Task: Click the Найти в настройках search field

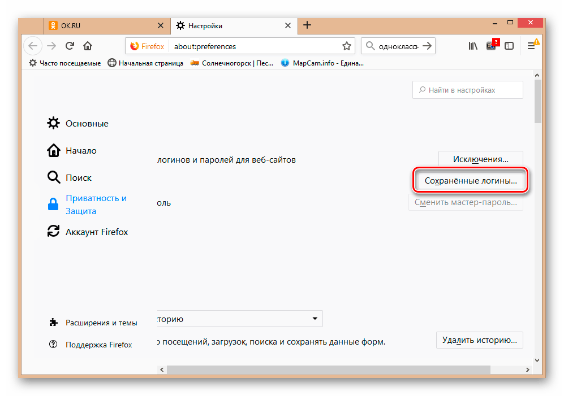Action: [468, 90]
